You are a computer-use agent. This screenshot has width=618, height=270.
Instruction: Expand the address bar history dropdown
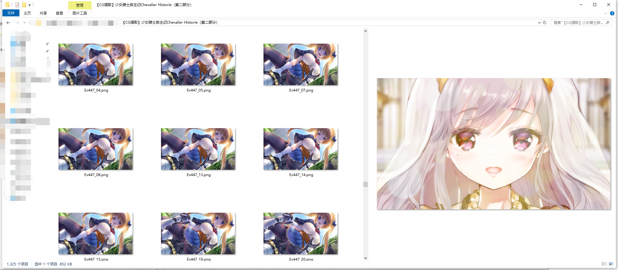tap(539, 23)
